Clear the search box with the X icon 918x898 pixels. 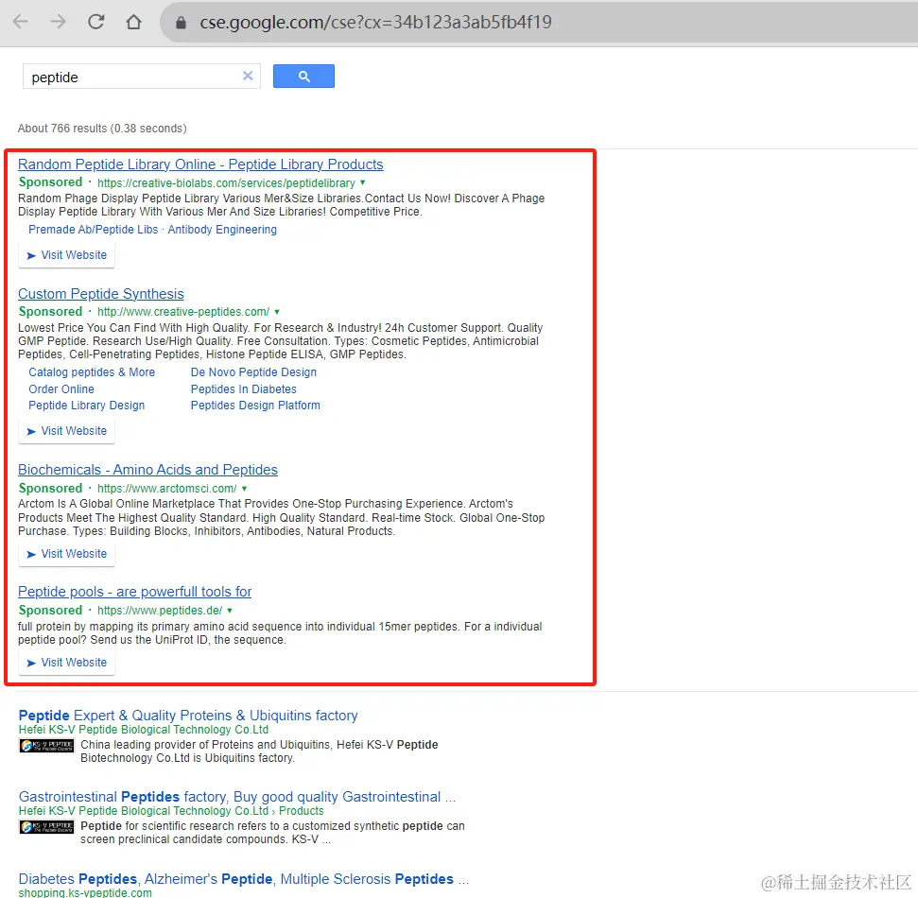click(248, 77)
